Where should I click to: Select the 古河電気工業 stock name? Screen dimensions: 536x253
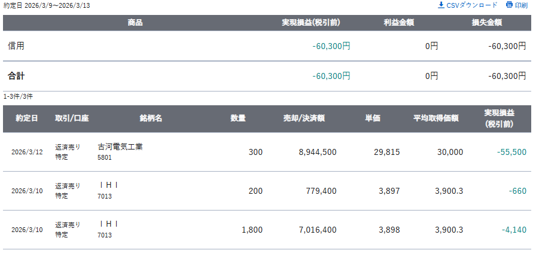pos(120,147)
